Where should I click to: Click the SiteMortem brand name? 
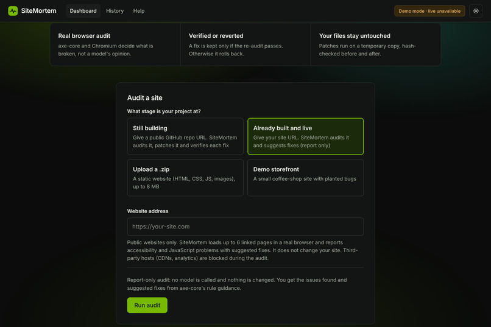(38, 11)
